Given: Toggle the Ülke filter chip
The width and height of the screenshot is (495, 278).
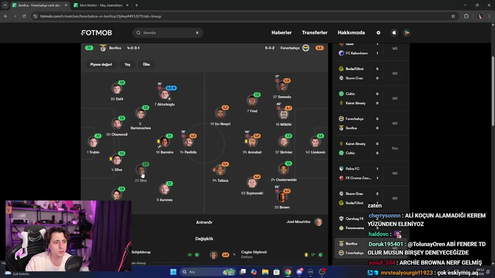Looking at the screenshot, I should pos(146,64).
